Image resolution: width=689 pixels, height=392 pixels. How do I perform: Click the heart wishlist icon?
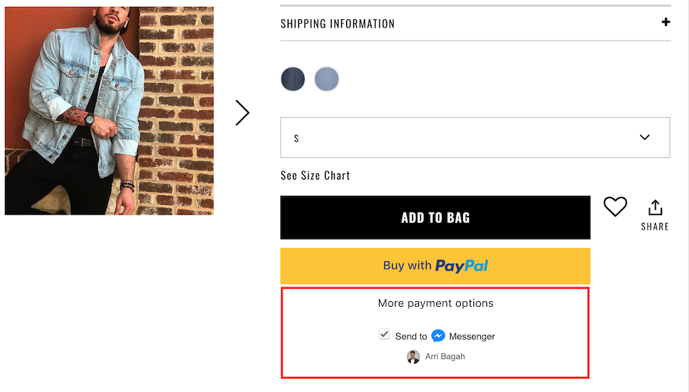[615, 206]
